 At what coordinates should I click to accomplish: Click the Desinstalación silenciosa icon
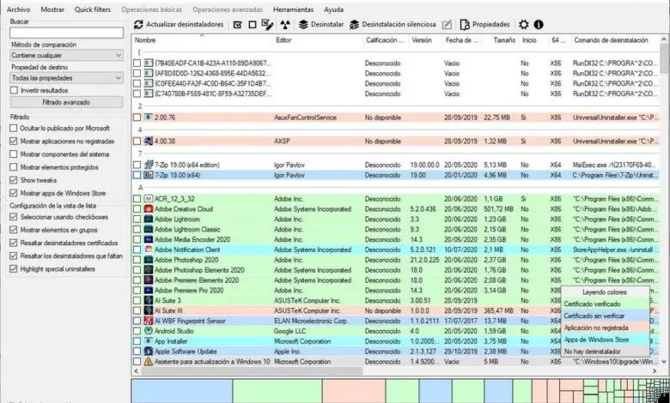(354, 25)
